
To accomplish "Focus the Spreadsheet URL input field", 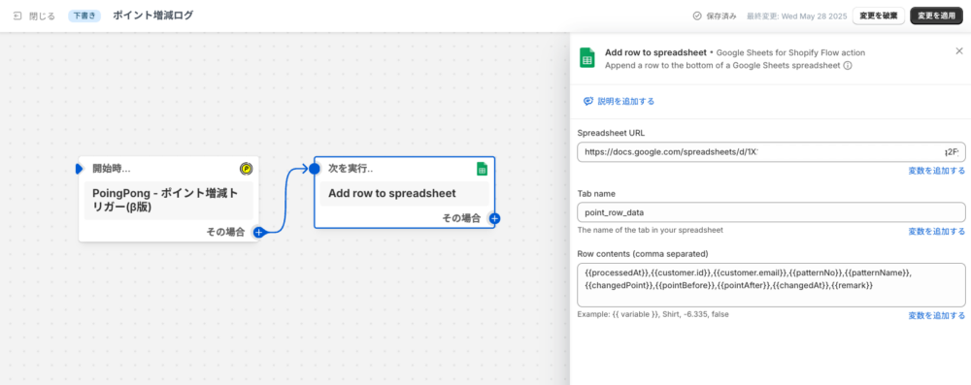I will pyautogui.click(x=771, y=151).
